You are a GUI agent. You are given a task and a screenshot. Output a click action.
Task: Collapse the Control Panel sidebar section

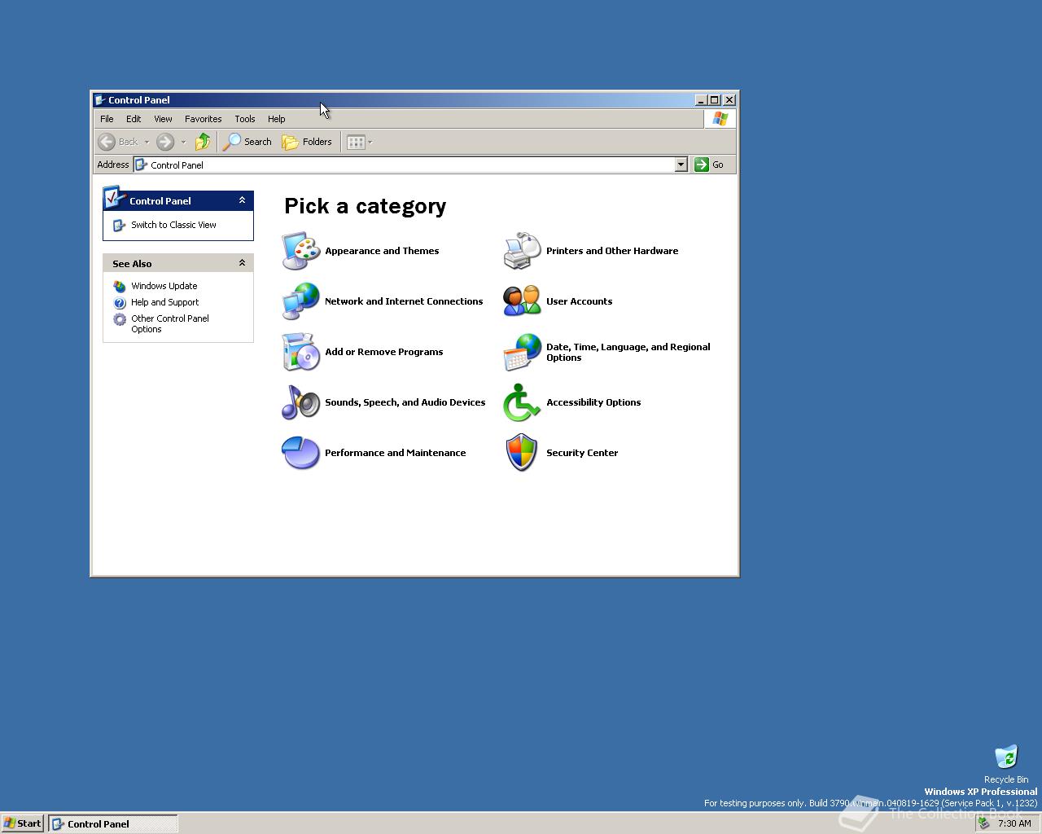point(242,200)
